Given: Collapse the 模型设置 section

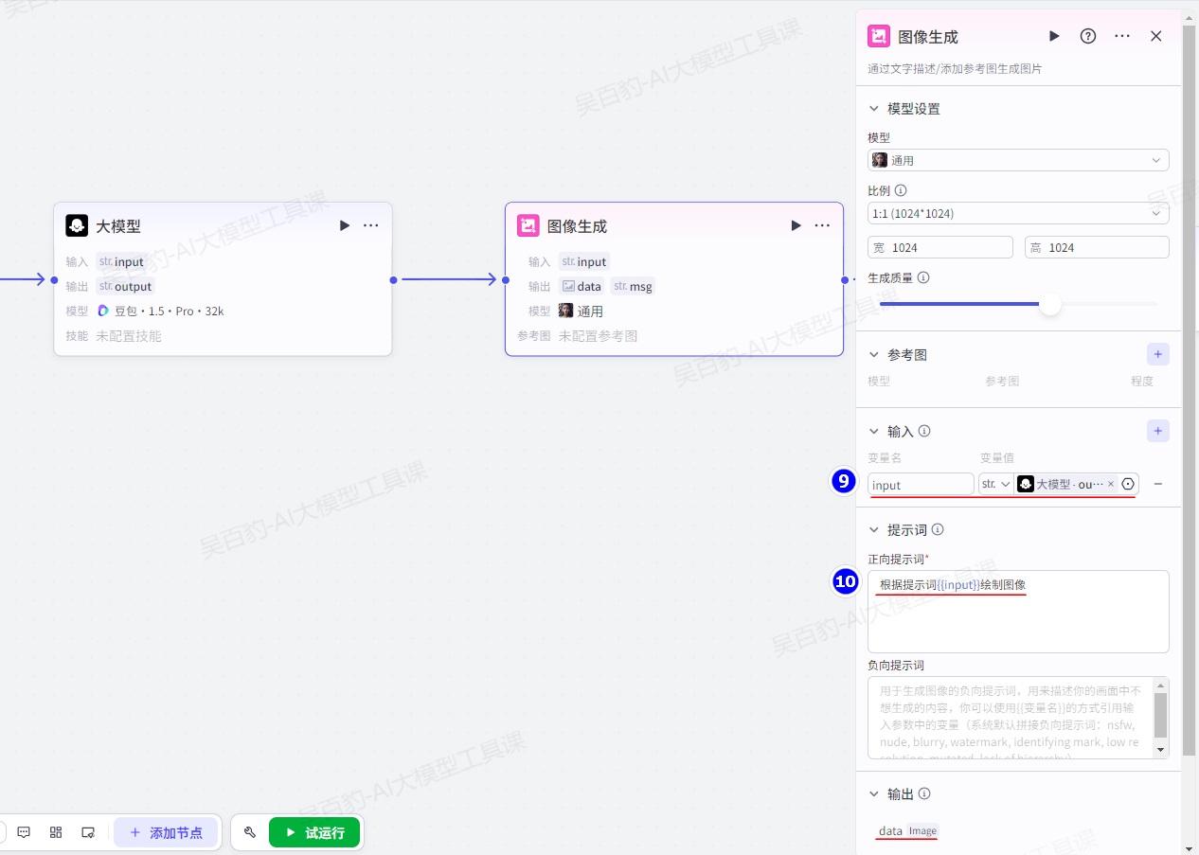Looking at the screenshot, I should (x=874, y=109).
